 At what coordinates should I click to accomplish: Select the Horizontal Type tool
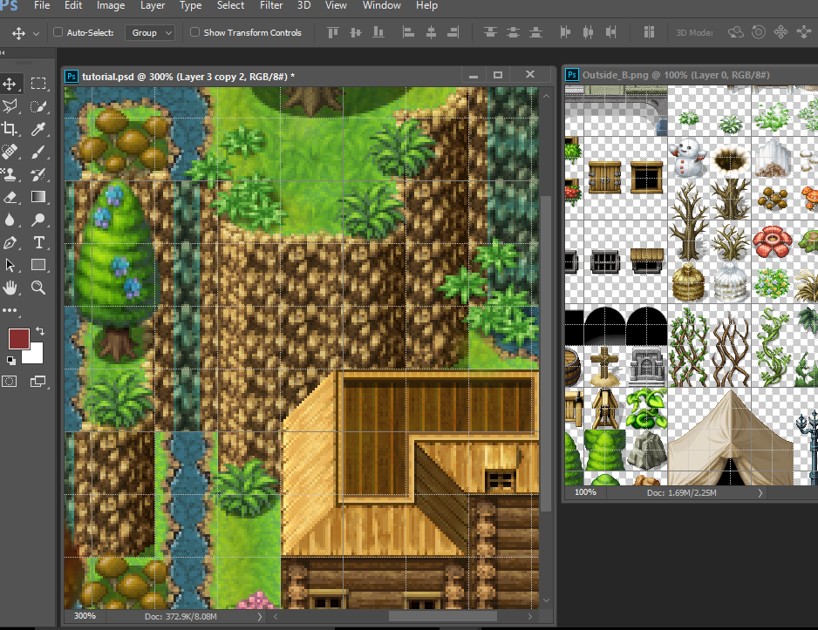pyautogui.click(x=38, y=242)
